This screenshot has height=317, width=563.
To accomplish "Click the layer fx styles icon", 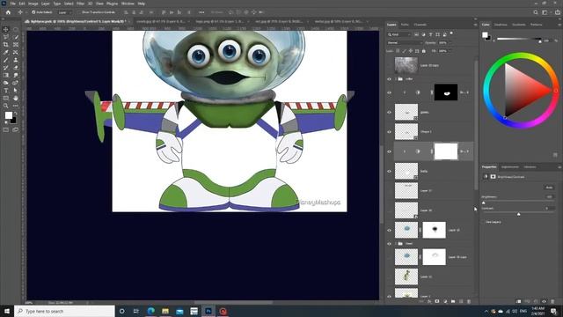I will click(x=429, y=301).
